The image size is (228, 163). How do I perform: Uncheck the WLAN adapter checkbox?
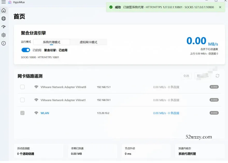click(22, 113)
